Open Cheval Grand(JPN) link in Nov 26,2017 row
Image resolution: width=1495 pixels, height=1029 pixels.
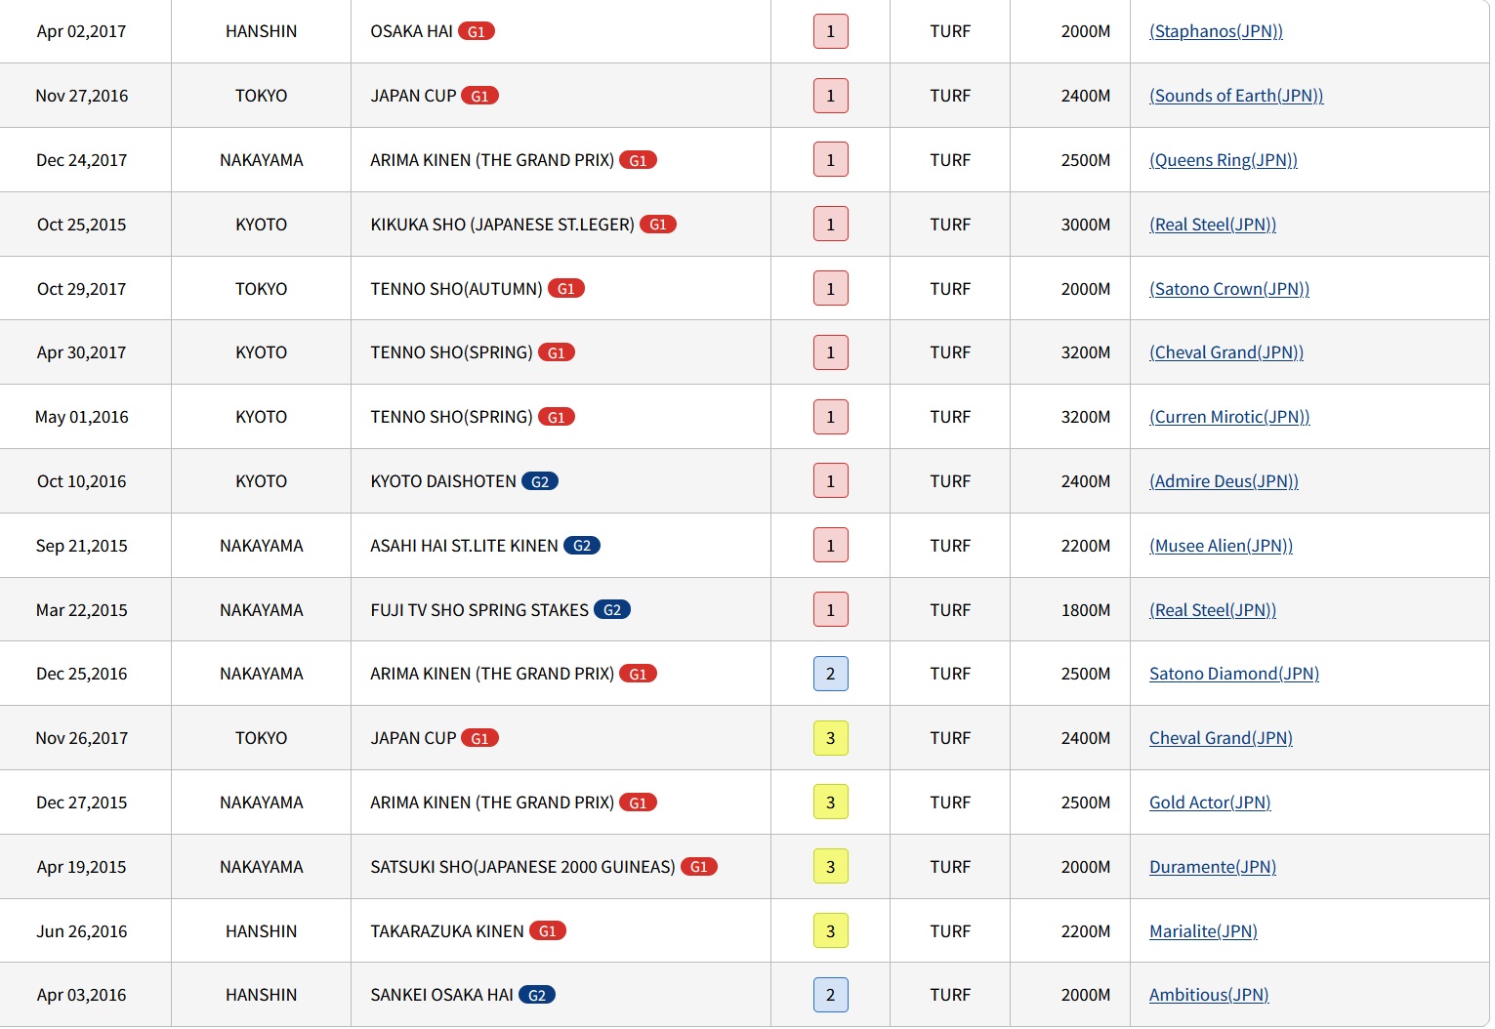click(x=1221, y=738)
